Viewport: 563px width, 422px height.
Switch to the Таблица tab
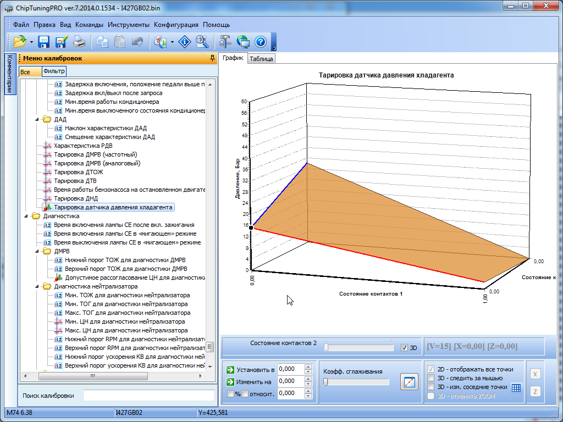pyautogui.click(x=261, y=59)
